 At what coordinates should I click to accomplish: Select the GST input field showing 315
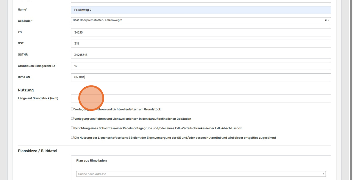click(x=201, y=44)
